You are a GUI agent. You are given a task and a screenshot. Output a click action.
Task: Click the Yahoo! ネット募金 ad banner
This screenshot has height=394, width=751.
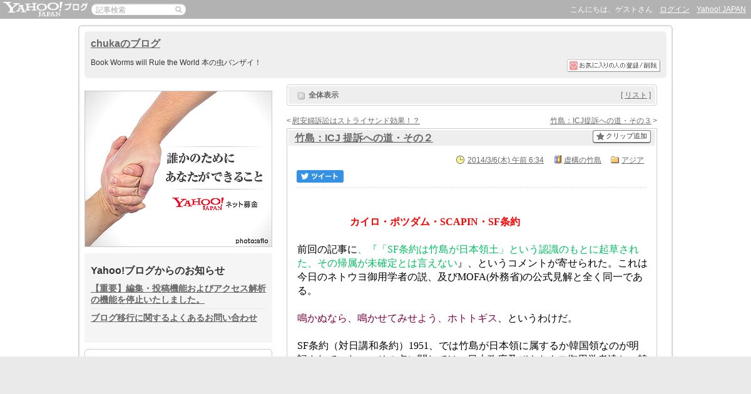tap(178, 169)
